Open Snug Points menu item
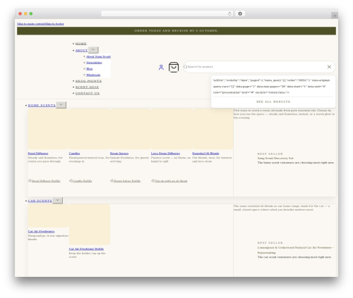This screenshot has width=353, height=298. coord(88,81)
